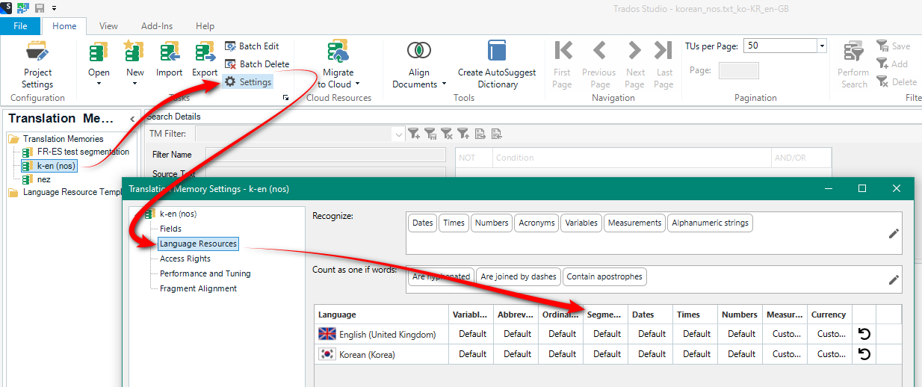Go to First Page
Viewport: 922px width, 387px height.
562,65
